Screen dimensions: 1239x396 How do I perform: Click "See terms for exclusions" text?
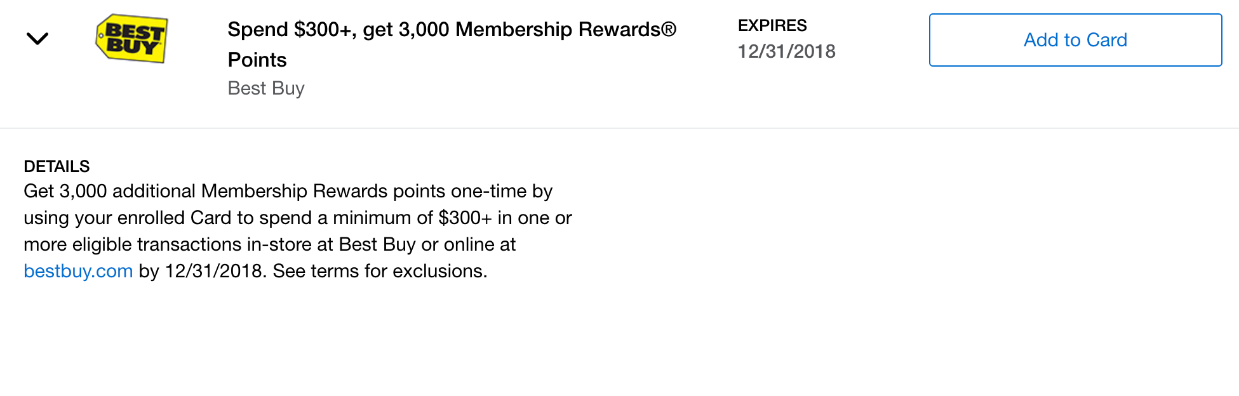[x=380, y=271]
